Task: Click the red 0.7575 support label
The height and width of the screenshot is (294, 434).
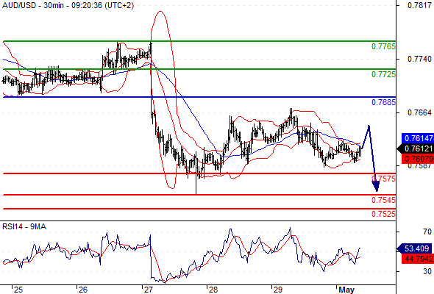Action: (x=383, y=179)
